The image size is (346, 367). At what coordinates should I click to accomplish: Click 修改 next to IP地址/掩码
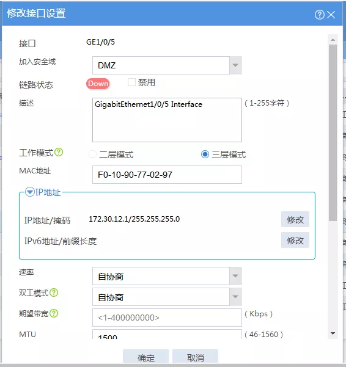click(x=295, y=219)
